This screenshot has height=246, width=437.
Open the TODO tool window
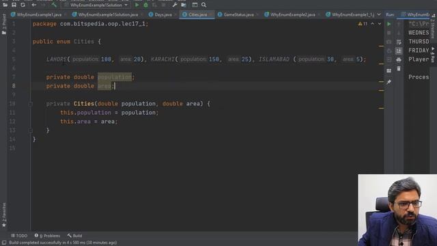coord(19,236)
